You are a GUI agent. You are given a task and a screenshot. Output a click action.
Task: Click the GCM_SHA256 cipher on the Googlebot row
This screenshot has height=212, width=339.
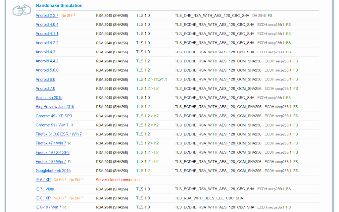218,171
